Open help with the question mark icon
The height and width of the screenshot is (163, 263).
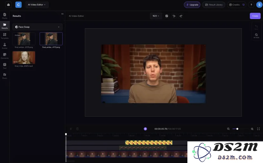click(x=251, y=5)
